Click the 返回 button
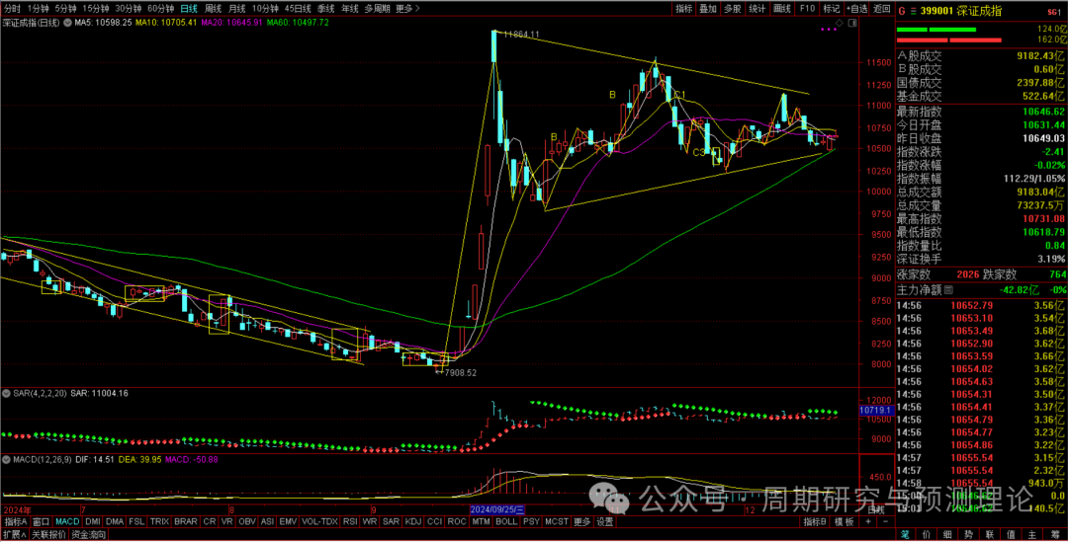Viewport: 1068px width, 542px height. pos(881,8)
